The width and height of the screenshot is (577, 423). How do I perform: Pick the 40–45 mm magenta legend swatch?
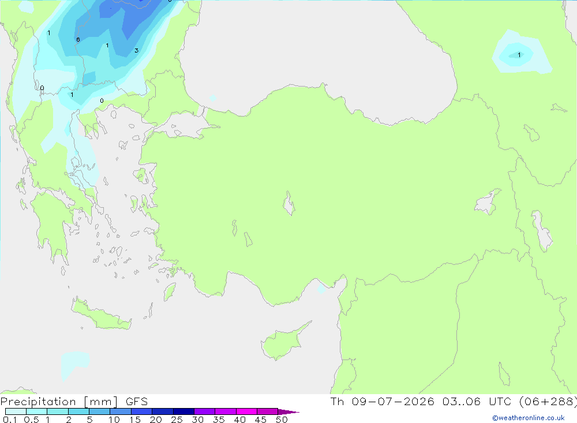tap(246, 411)
